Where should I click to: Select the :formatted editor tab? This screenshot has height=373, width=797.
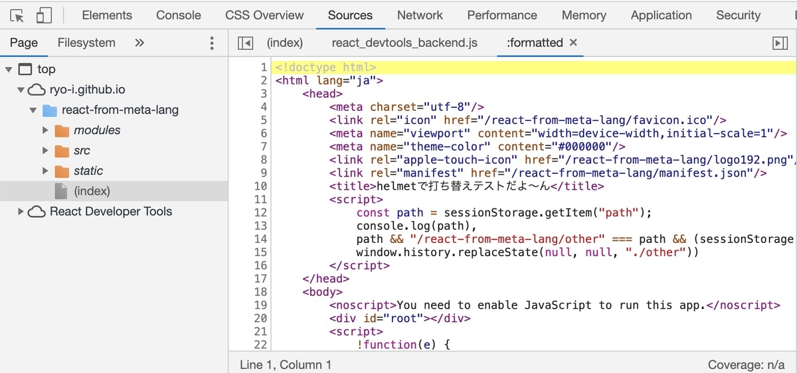pos(535,43)
